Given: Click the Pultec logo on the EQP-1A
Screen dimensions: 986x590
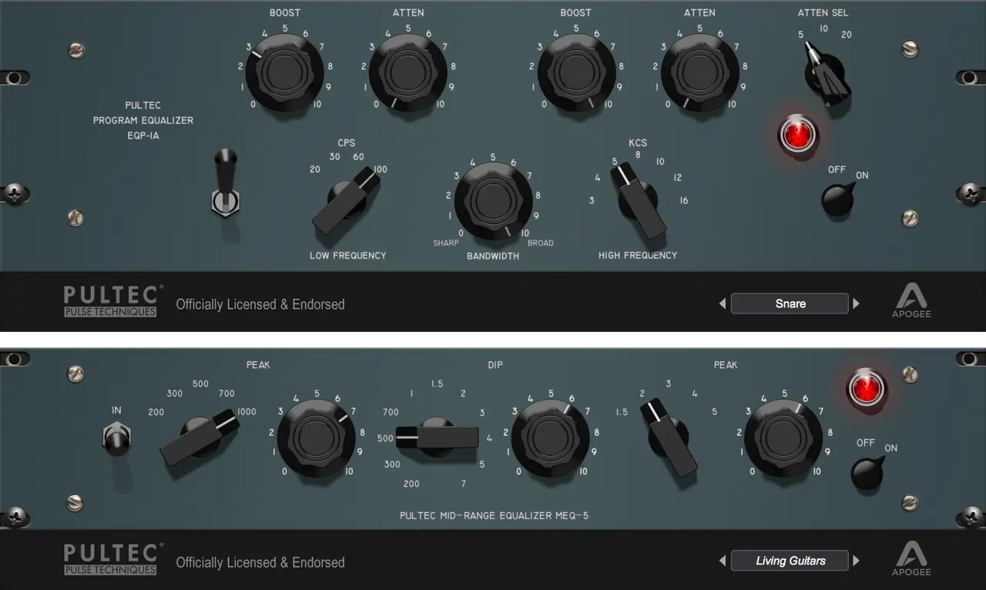Looking at the screenshot, I should (113, 301).
